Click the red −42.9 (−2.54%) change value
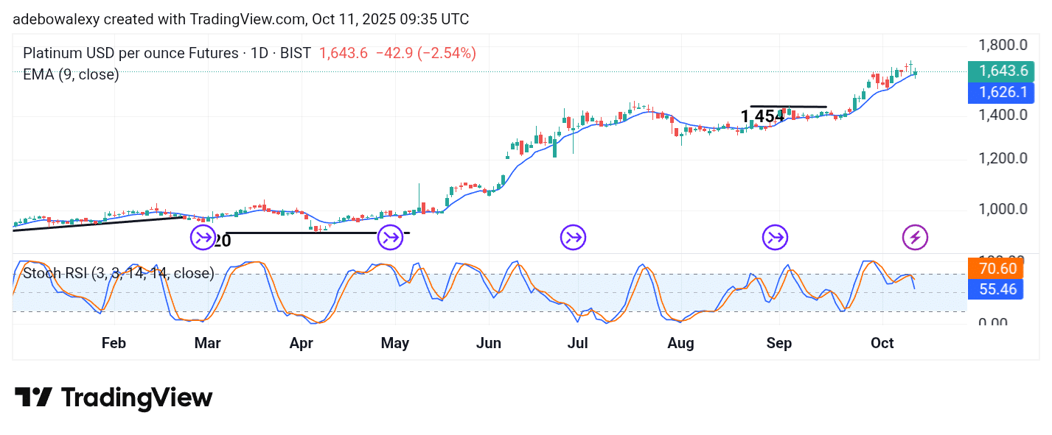The image size is (1052, 435). [x=425, y=53]
